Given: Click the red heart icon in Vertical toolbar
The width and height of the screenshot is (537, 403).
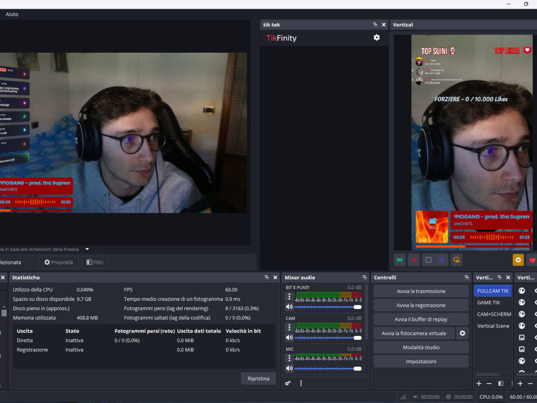Looking at the screenshot, I should (x=532, y=260).
